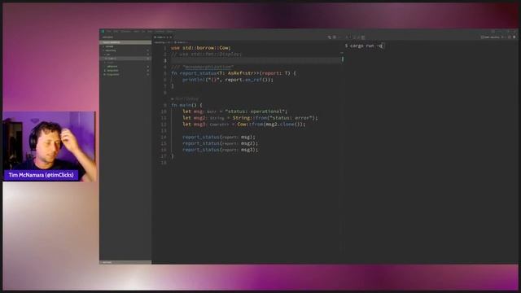Click the 'let msg2' String::from line
Screen dimensions: 521x293
(250, 117)
